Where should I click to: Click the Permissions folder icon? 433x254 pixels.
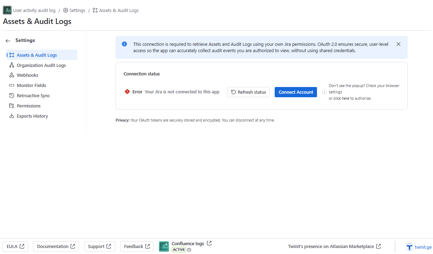12,106
